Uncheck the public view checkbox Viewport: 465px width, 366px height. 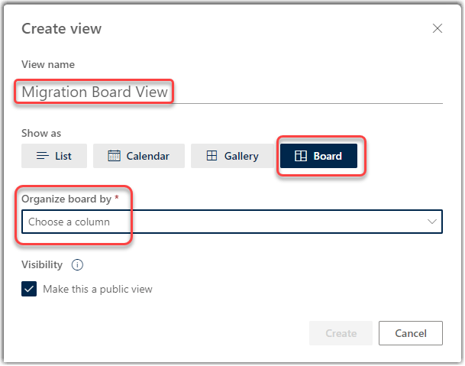click(x=29, y=289)
